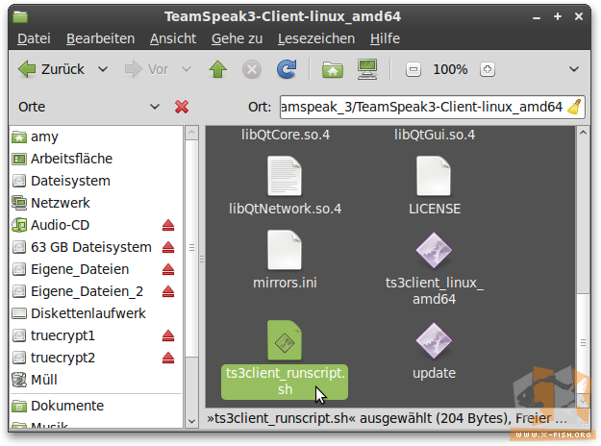
Task: Select the LICENSE file icon
Action: (x=434, y=176)
